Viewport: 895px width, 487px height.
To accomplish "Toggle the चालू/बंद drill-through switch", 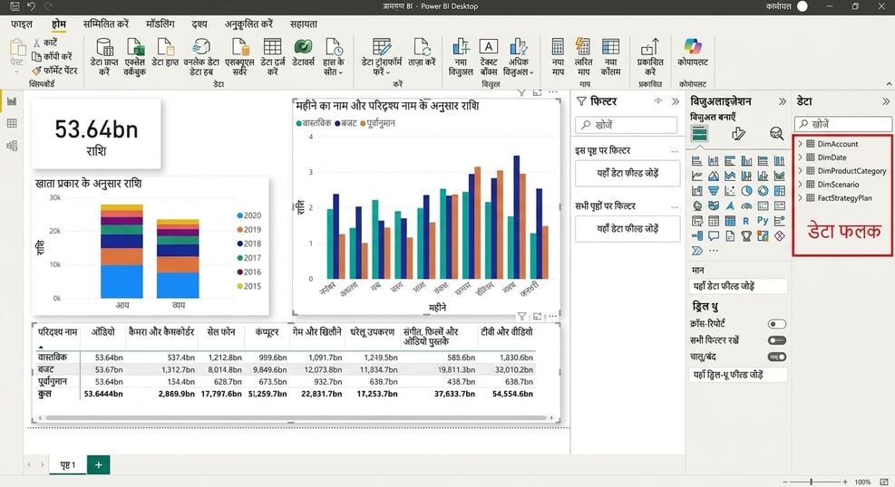I will tap(777, 357).
